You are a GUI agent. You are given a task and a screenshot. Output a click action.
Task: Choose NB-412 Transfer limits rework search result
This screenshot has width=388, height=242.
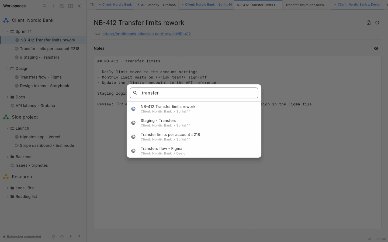(194, 109)
